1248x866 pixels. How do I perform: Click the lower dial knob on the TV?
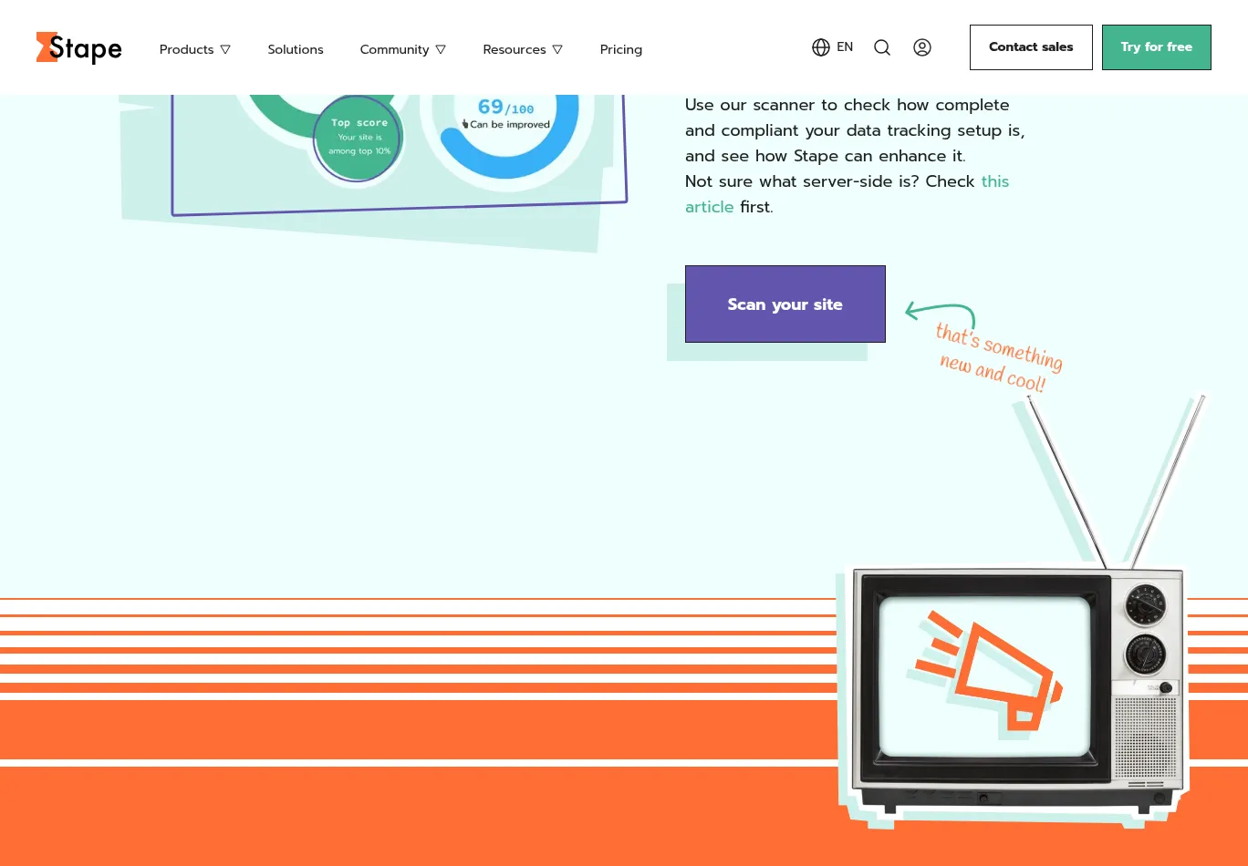(1145, 654)
